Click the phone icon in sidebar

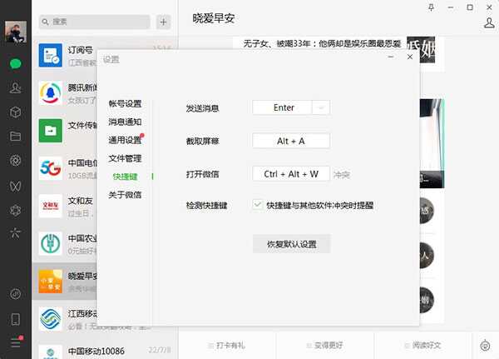[15, 319]
